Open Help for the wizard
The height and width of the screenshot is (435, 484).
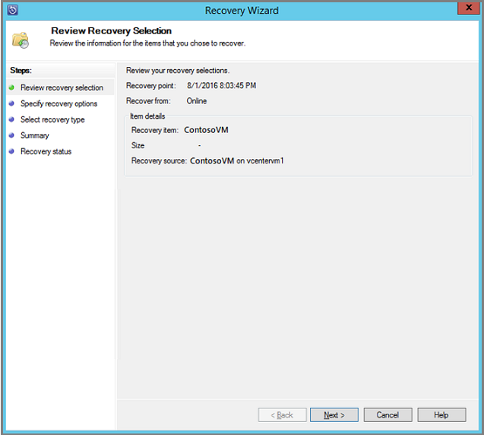click(x=441, y=414)
